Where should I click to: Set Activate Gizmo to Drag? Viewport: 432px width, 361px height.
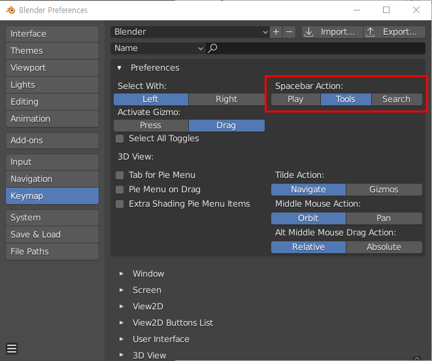pos(227,126)
